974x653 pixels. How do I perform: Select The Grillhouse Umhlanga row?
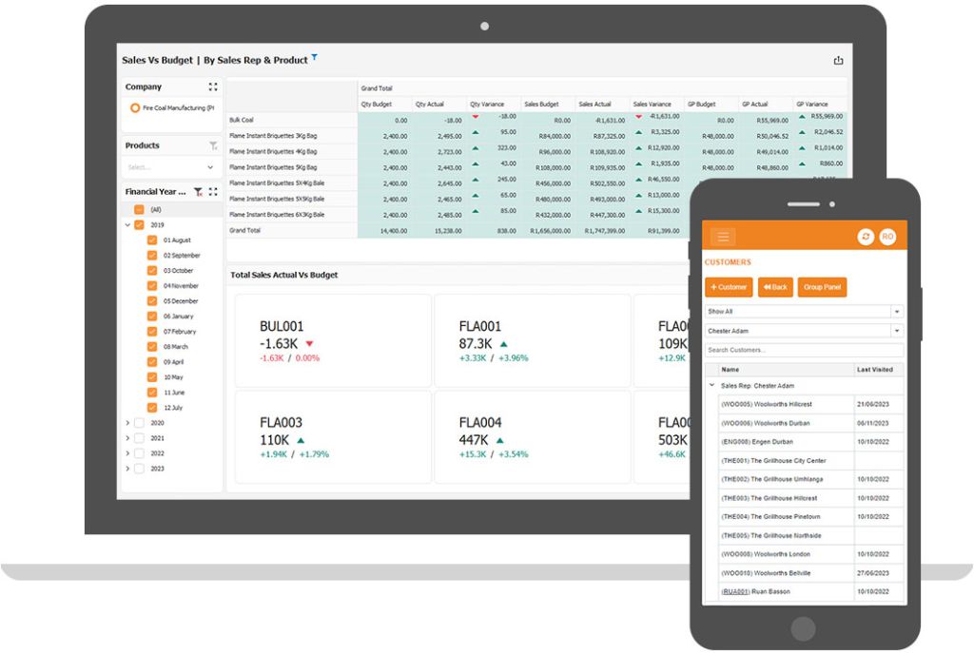[810, 479]
